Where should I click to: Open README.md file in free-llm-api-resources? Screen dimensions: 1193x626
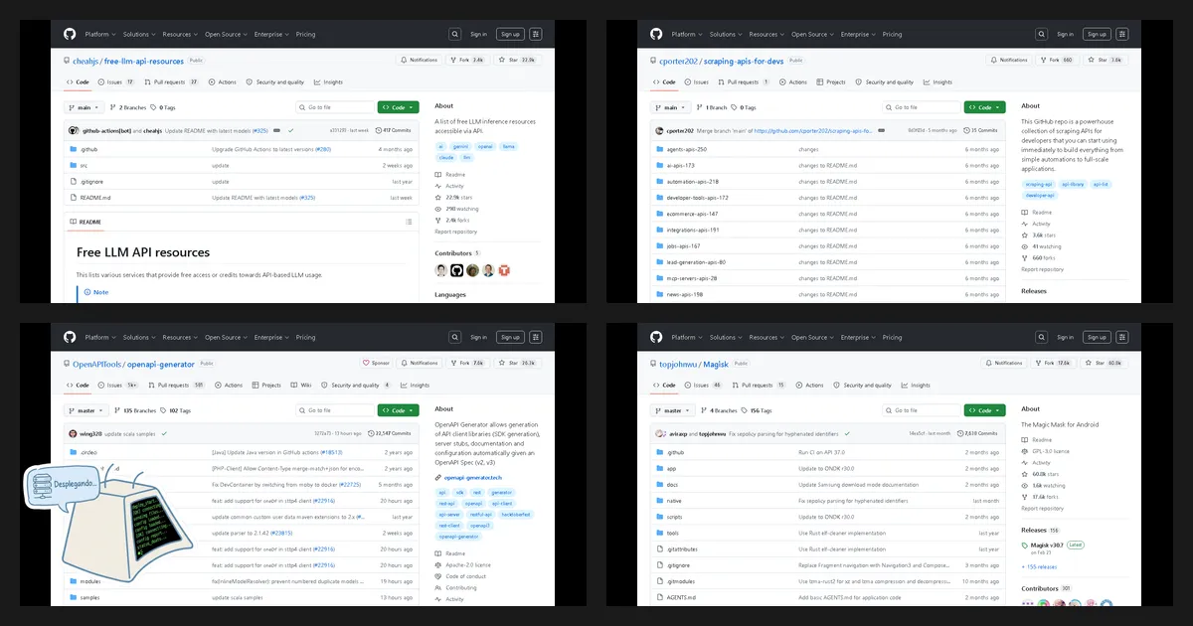click(94, 197)
